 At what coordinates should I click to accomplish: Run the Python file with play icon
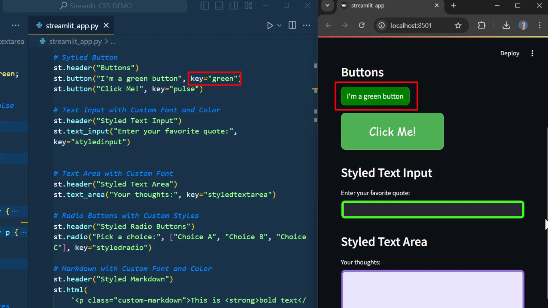click(270, 26)
